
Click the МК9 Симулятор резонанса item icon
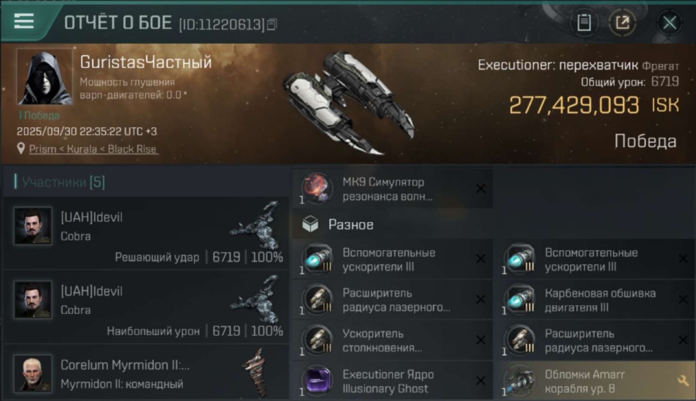316,188
